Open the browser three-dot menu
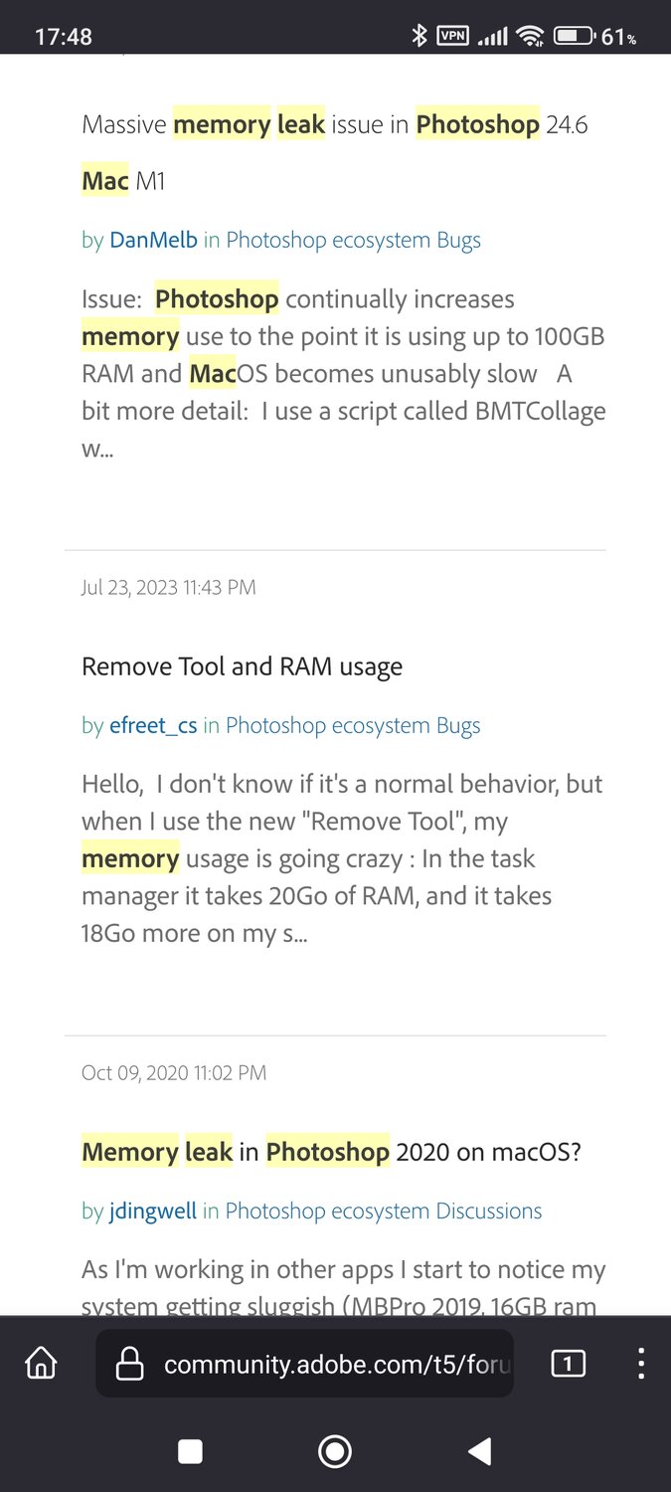Viewport: 671px width, 1492px height. click(x=641, y=1364)
